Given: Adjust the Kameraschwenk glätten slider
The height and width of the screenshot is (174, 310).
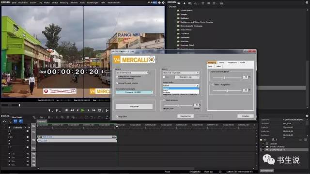Looking at the screenshot, I should (x=224, y=78).
